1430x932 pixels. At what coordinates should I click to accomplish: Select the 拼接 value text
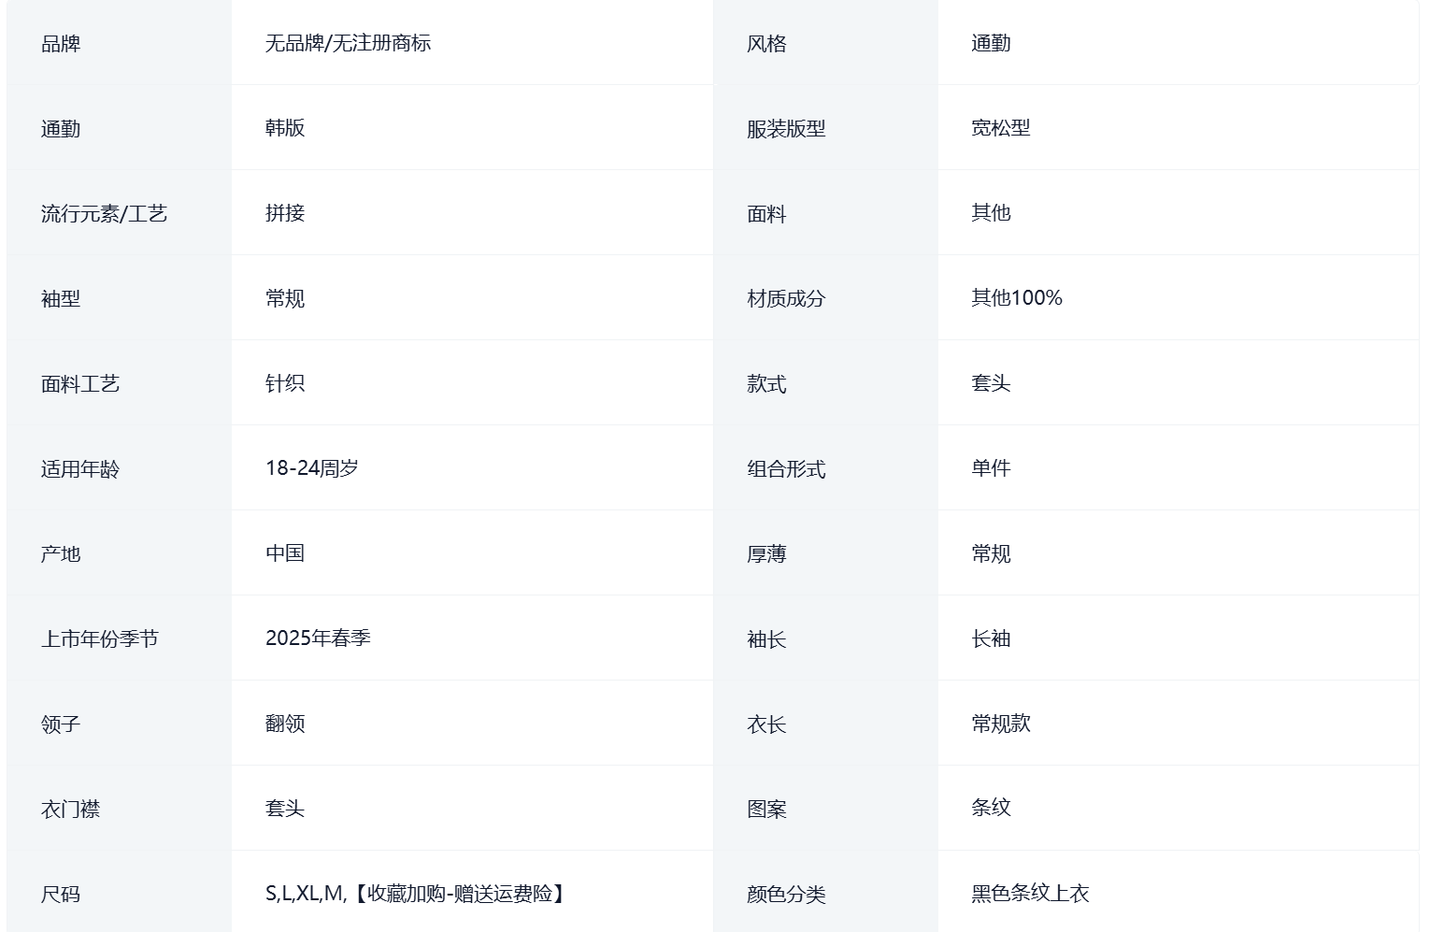(x=285, y=213)
